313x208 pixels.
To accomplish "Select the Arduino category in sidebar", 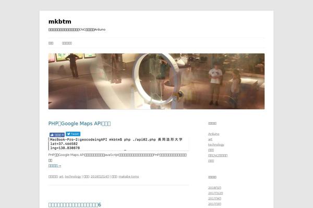I will click(213, 134).
